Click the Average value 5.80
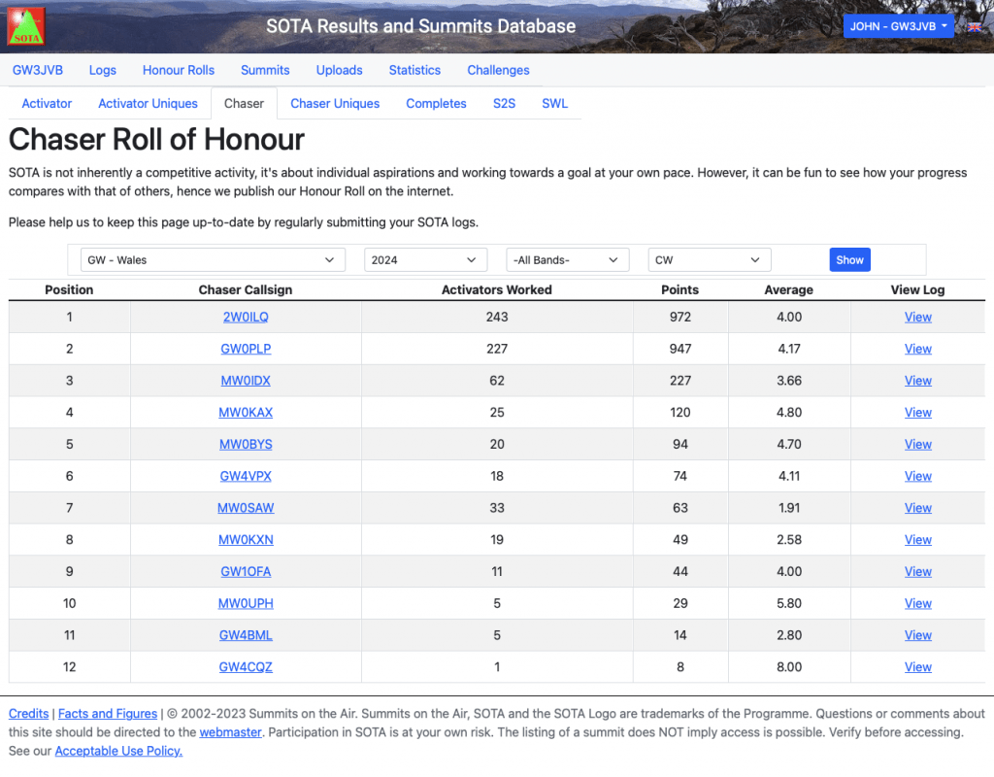 789,603
